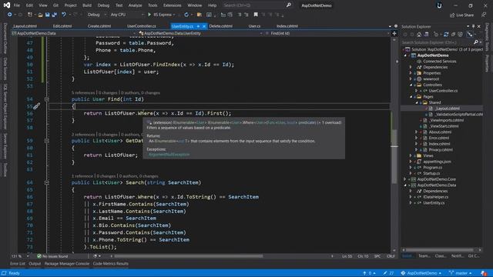
Task: Open the Debug menu
Action: [103, 5]
